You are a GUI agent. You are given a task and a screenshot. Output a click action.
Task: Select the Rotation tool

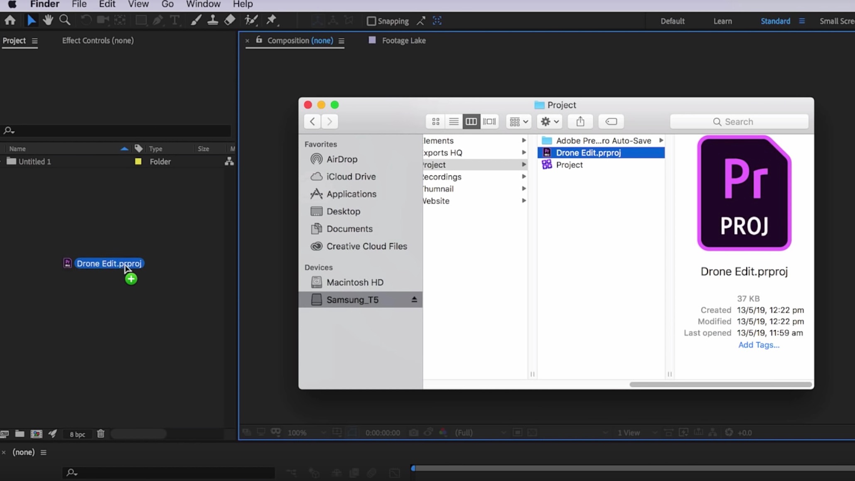tap(86, 20)
